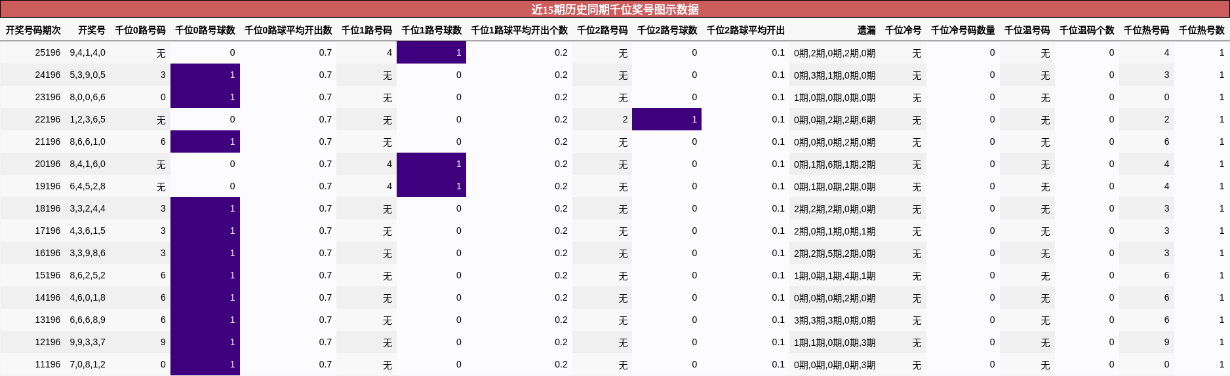1230x376 pixels.
Task: Click period cell 12196
Action: [x=48, y=342]
